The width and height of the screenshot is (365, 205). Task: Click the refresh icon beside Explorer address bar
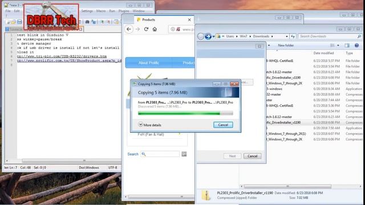[293, 36]
